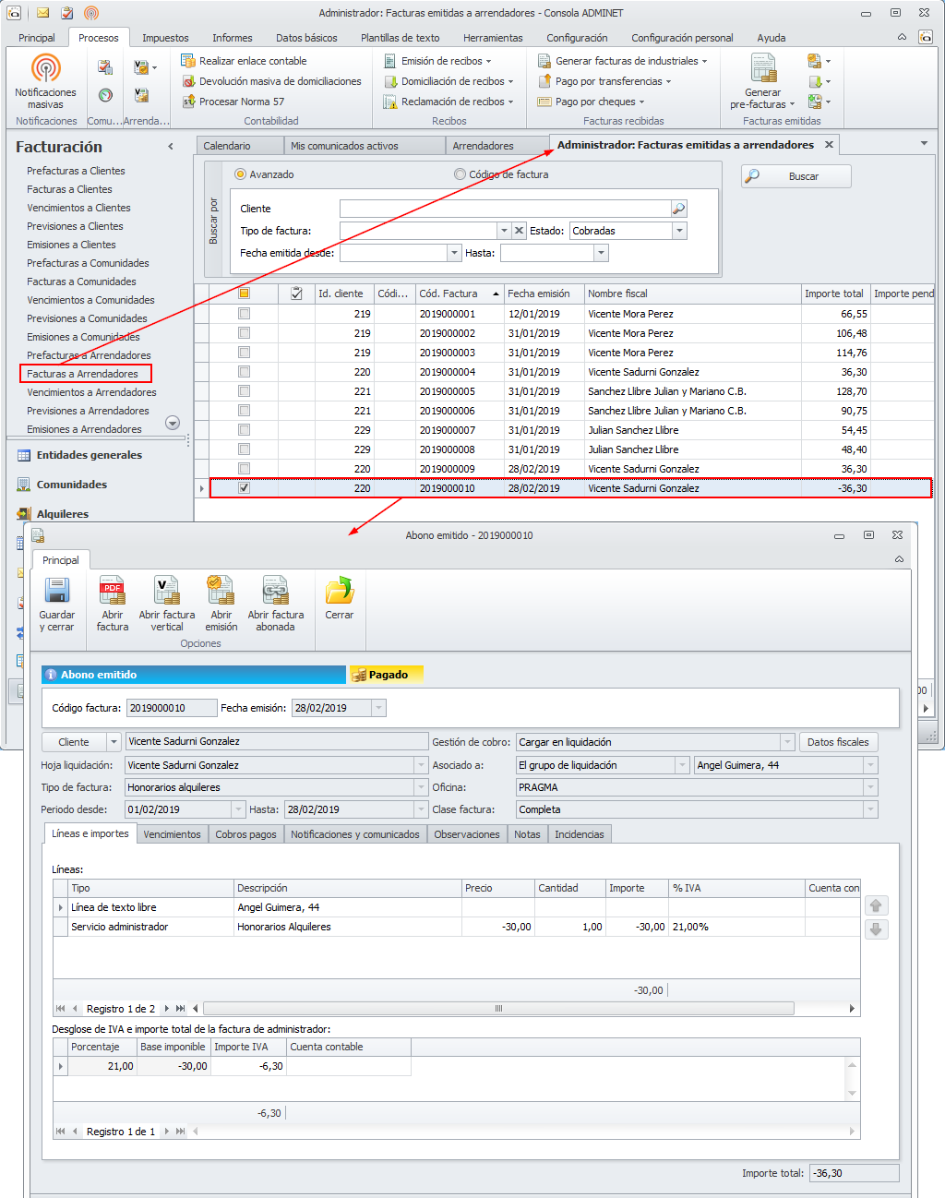Move line up with arrow button
945x1198 pixels.
(x=877, y=906)
